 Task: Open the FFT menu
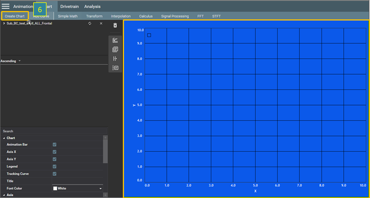(201, 16)
